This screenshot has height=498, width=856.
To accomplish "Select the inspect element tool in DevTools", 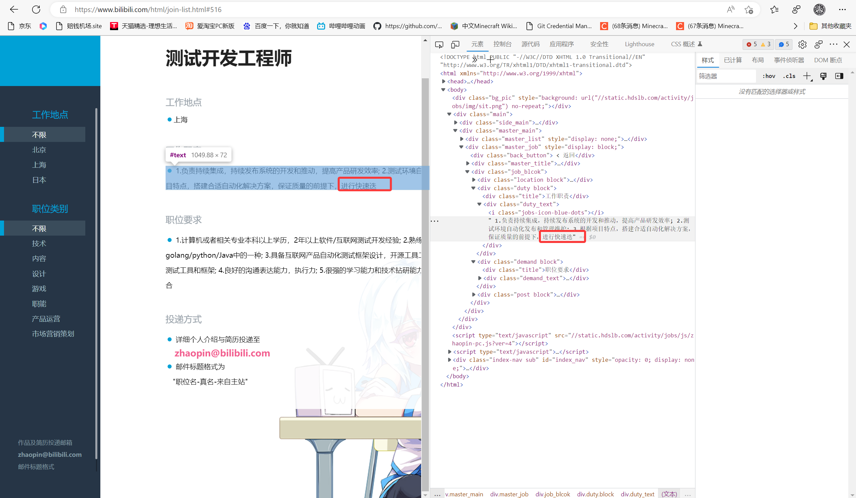I will click(x=439, y=44).
